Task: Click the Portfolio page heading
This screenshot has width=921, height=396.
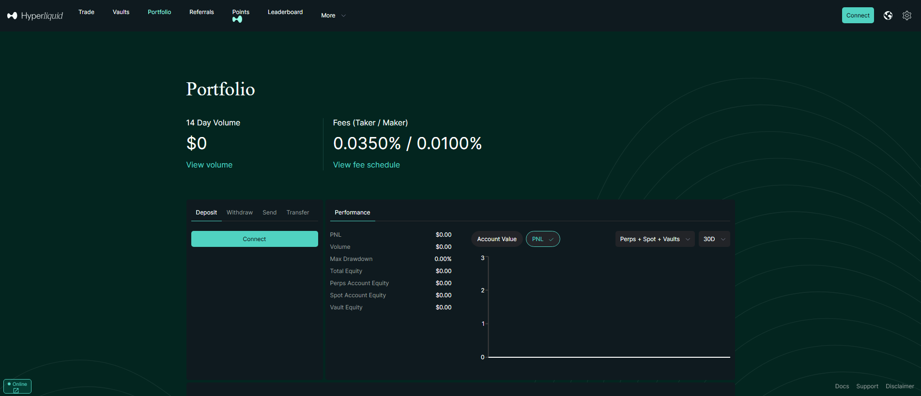Action: point(221,89)
